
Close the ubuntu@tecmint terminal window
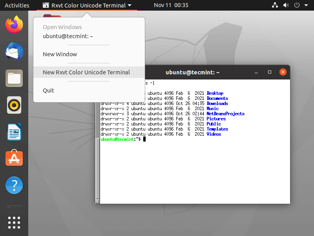point(283,72)
